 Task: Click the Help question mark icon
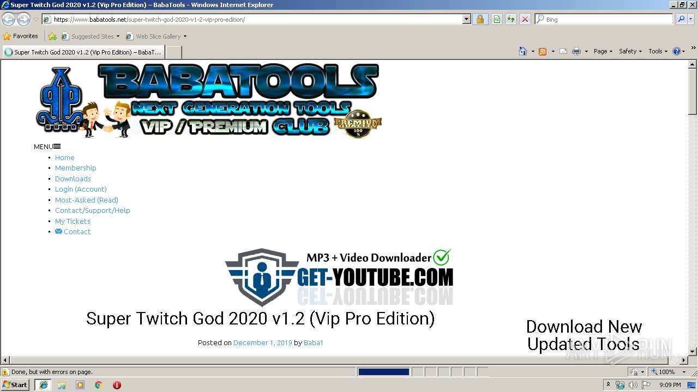677,51
